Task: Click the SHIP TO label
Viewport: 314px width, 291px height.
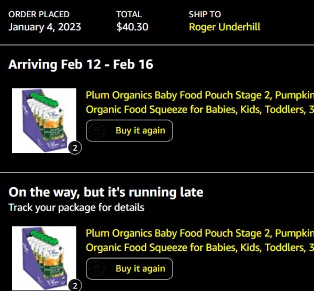Action: coord(205,14)
